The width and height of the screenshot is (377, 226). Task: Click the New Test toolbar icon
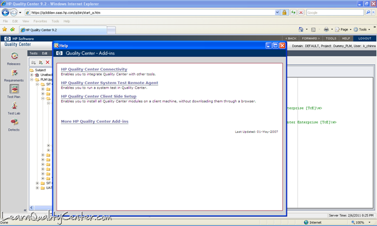tap(41, 62)
